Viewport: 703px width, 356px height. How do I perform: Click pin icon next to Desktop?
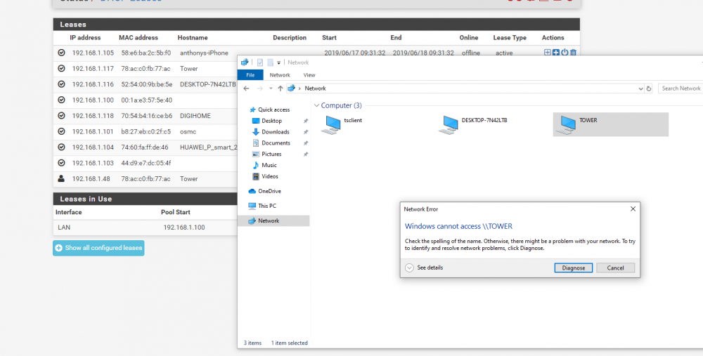[306, 121]
